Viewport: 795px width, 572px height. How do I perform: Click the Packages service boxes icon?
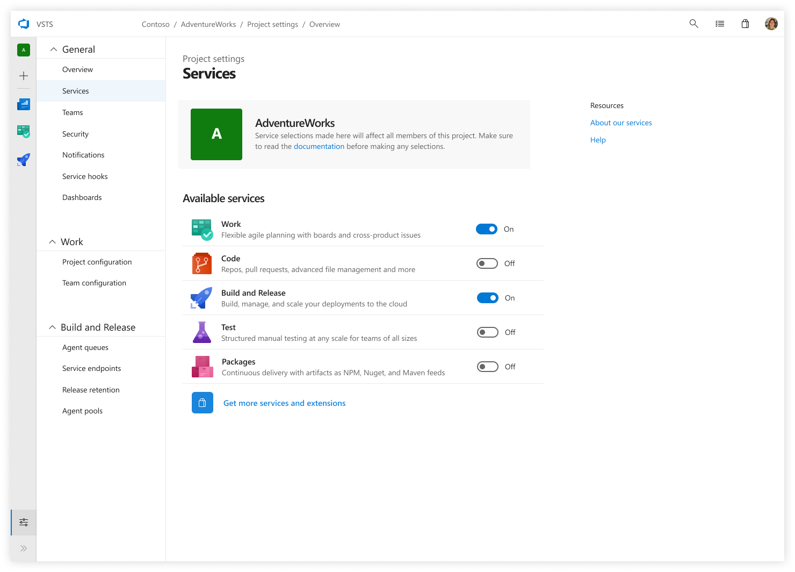point(203,367)
